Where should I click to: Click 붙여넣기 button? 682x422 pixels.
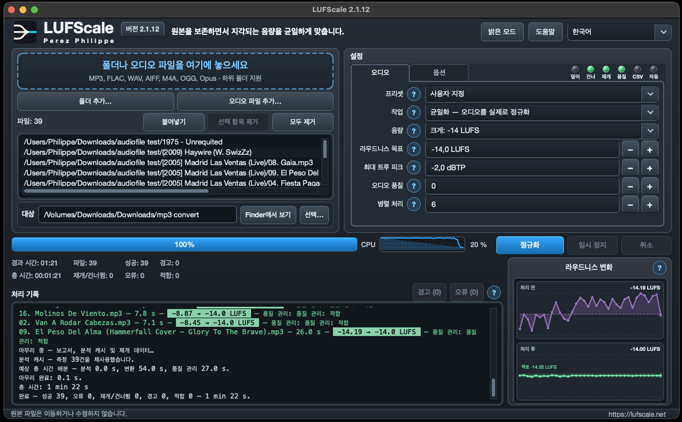click(174, 122)
